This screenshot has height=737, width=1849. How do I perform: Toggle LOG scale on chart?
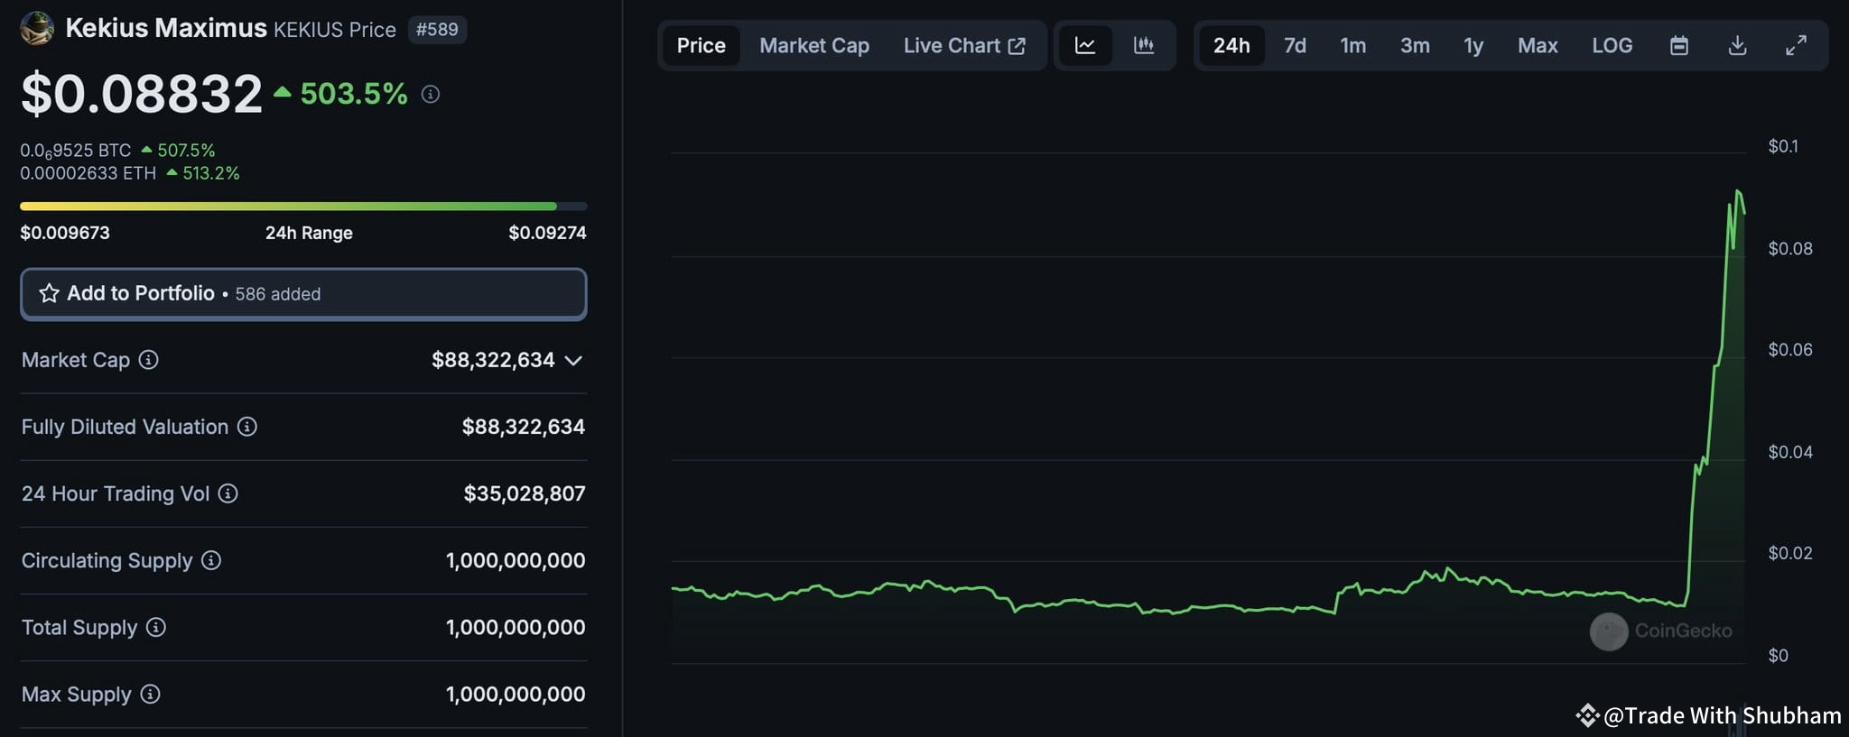click(1612, 45)
